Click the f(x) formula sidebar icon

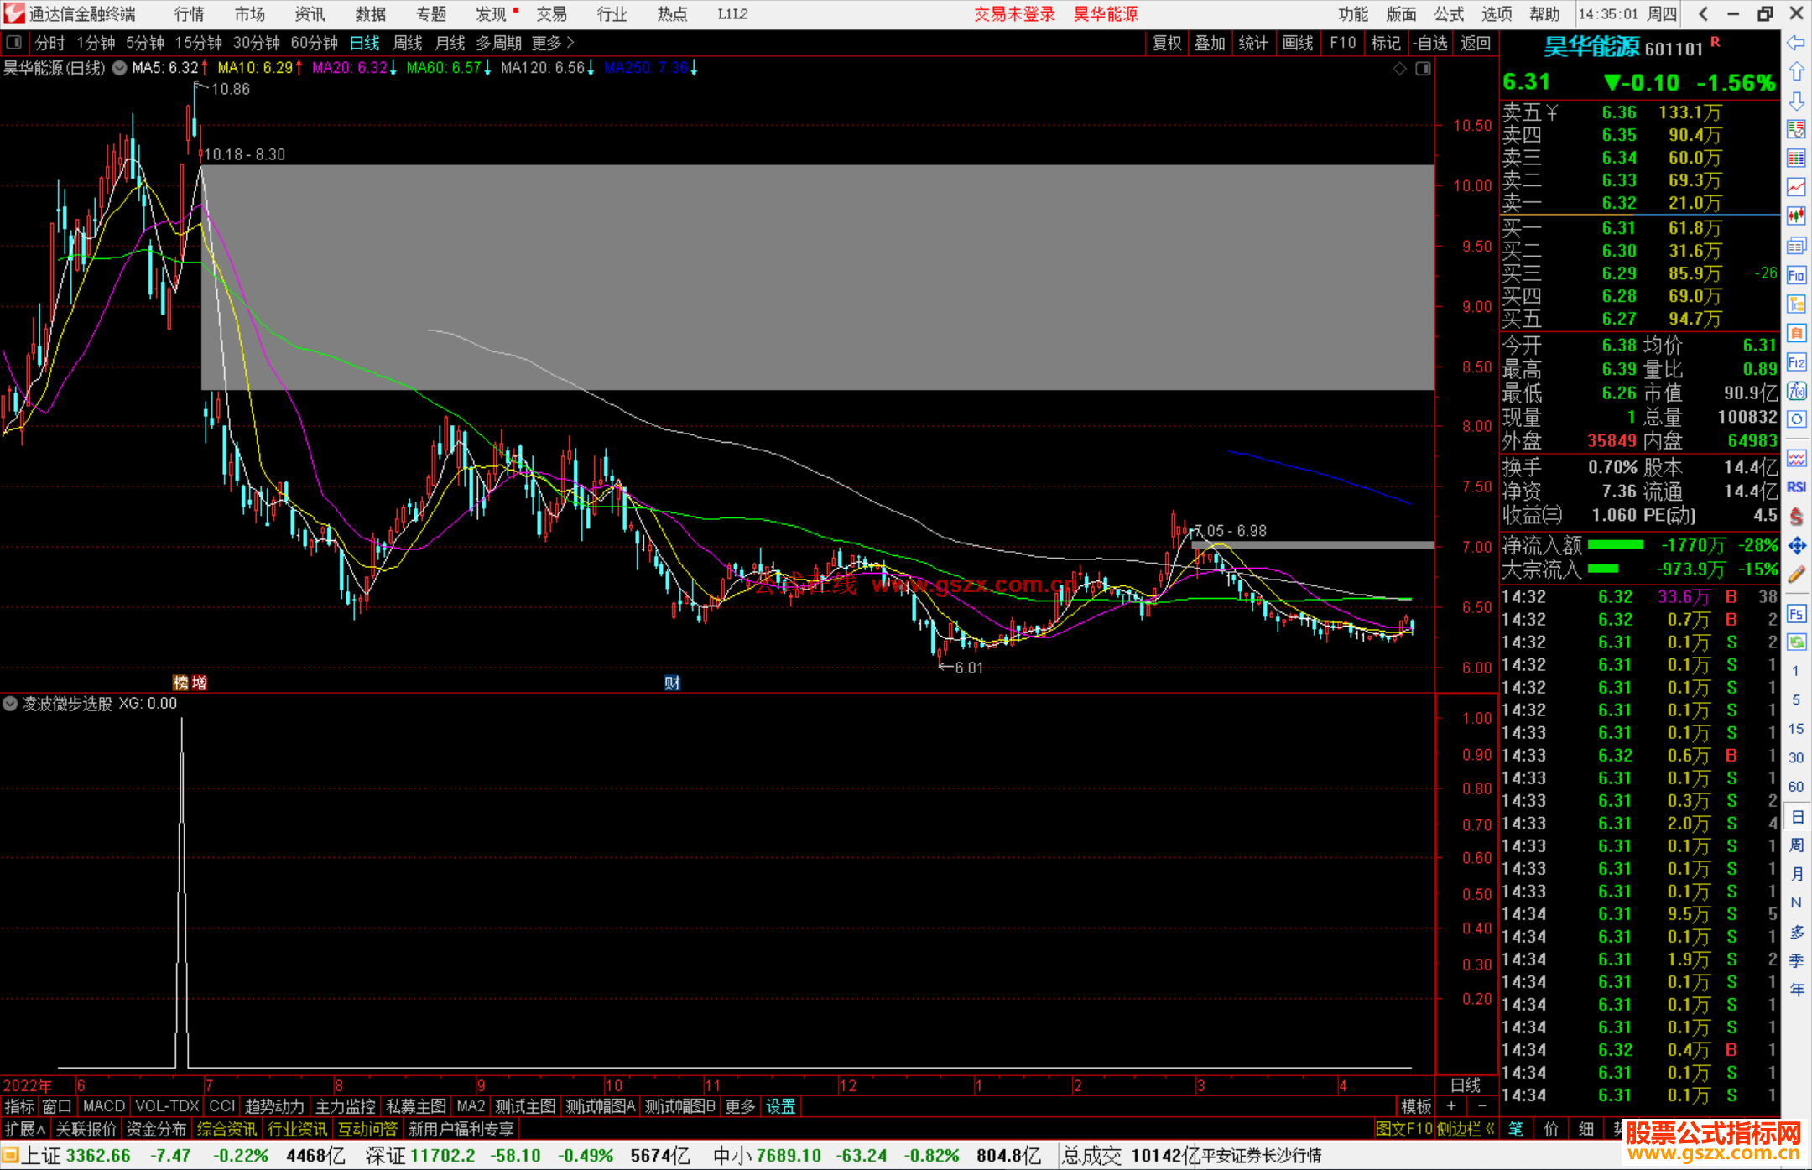[x=1796, y=392]
